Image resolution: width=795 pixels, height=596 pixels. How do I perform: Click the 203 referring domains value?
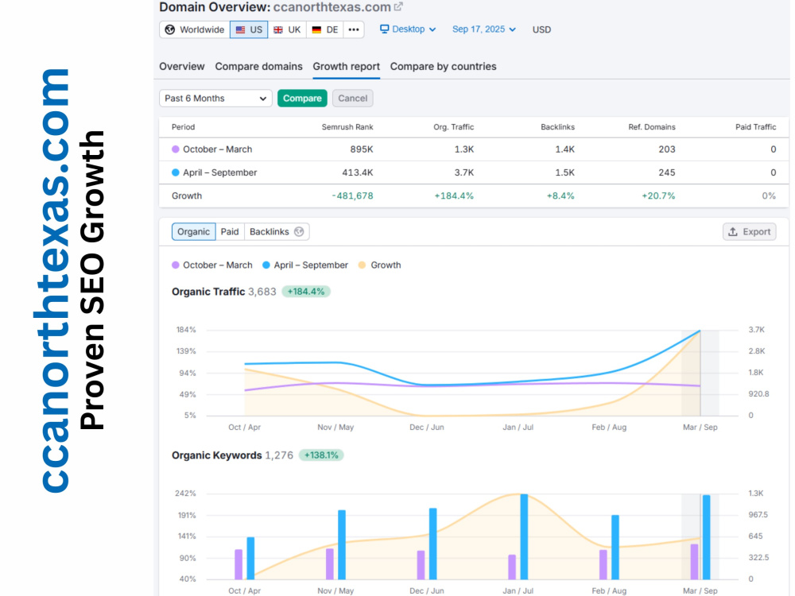tap(667, 149)
